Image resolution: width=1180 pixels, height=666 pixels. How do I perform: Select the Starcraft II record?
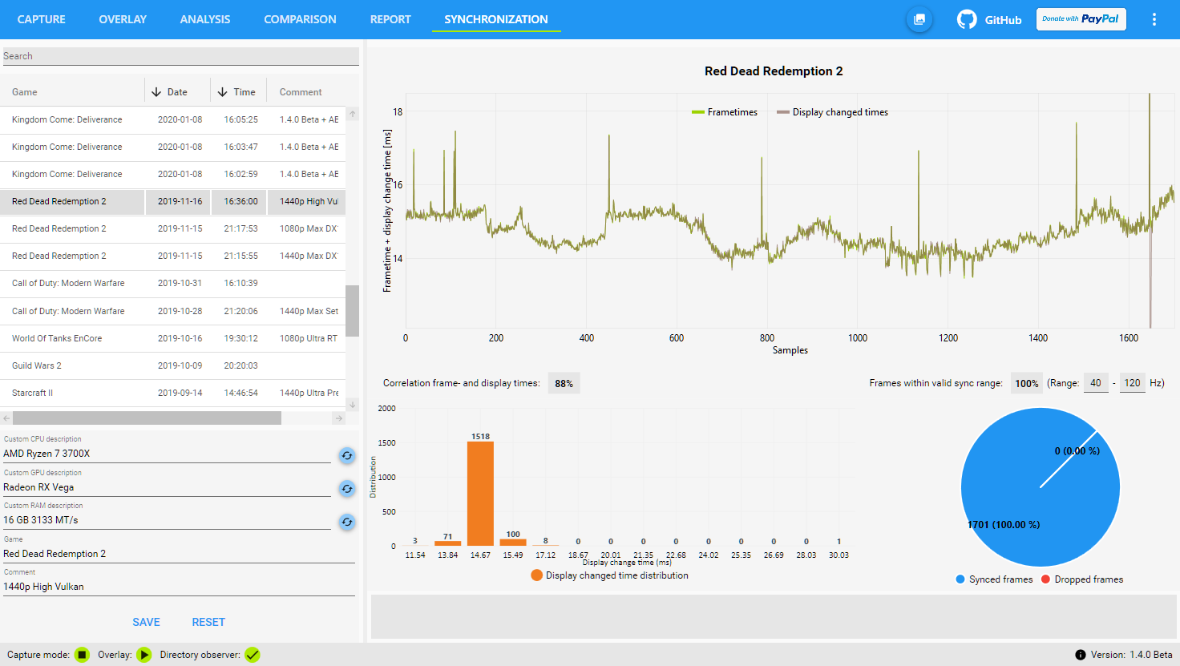(x=173, y=393)
